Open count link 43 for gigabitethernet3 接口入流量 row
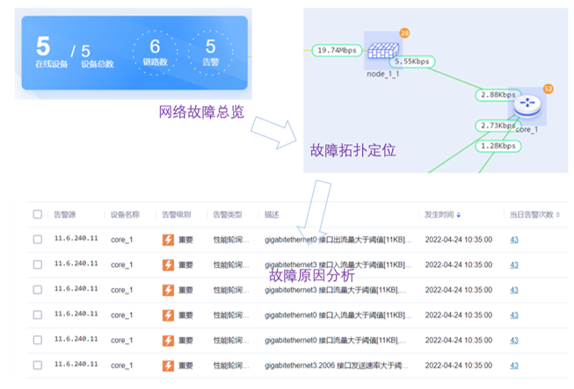The width and height of the screenshot is (574, 389). tap(514, 265)
